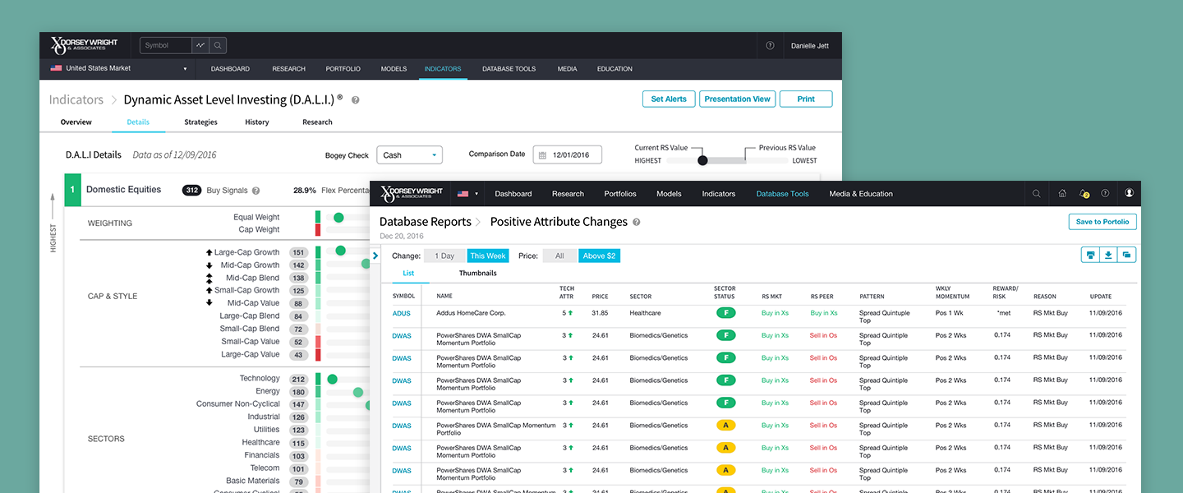Click the Comparison Date field 12/01/2016
The height and width of the screenshot is (493, 1183).
567,154
